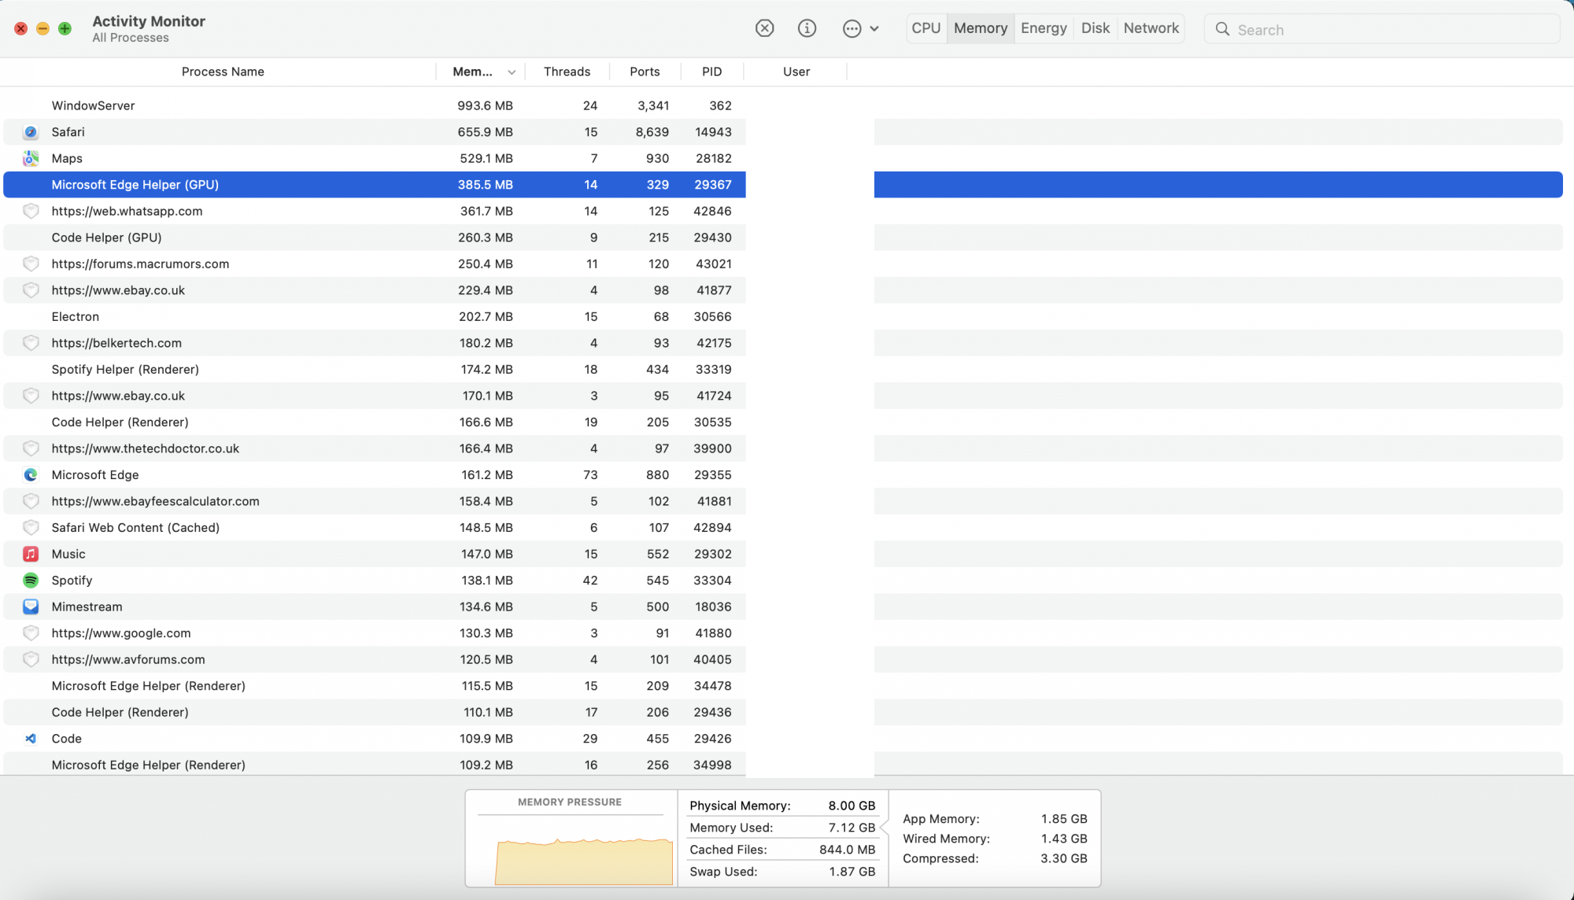Click the Memory Pressure graph
This screenshot has width=1574, height=900.
pyautogui.click(x=583, y=861)
